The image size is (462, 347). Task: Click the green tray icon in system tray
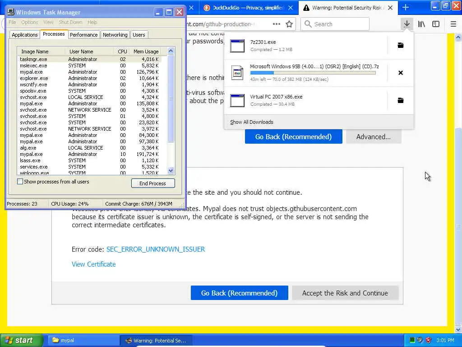tap(412, 340)
